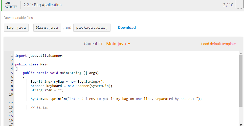Screen dimensions: 244x126
Task: Click the Main.java file chip
Action: click(x=47, y=28)
